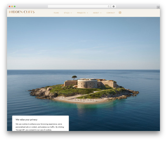The image size is (167, 141).
Task: Open the Instagram icon link
Action: tap(120, 13)
